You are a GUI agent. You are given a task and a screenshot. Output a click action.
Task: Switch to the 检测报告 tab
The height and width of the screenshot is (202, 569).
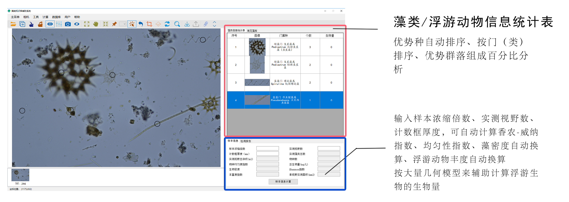246,141
